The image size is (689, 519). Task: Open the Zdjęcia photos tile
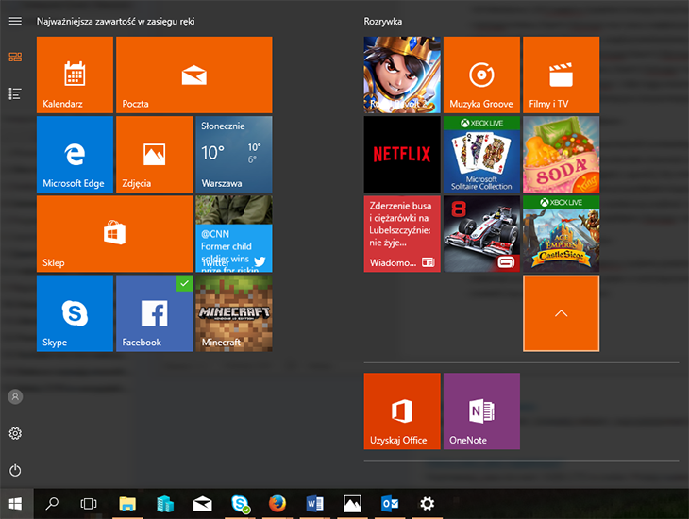[154, 154]
